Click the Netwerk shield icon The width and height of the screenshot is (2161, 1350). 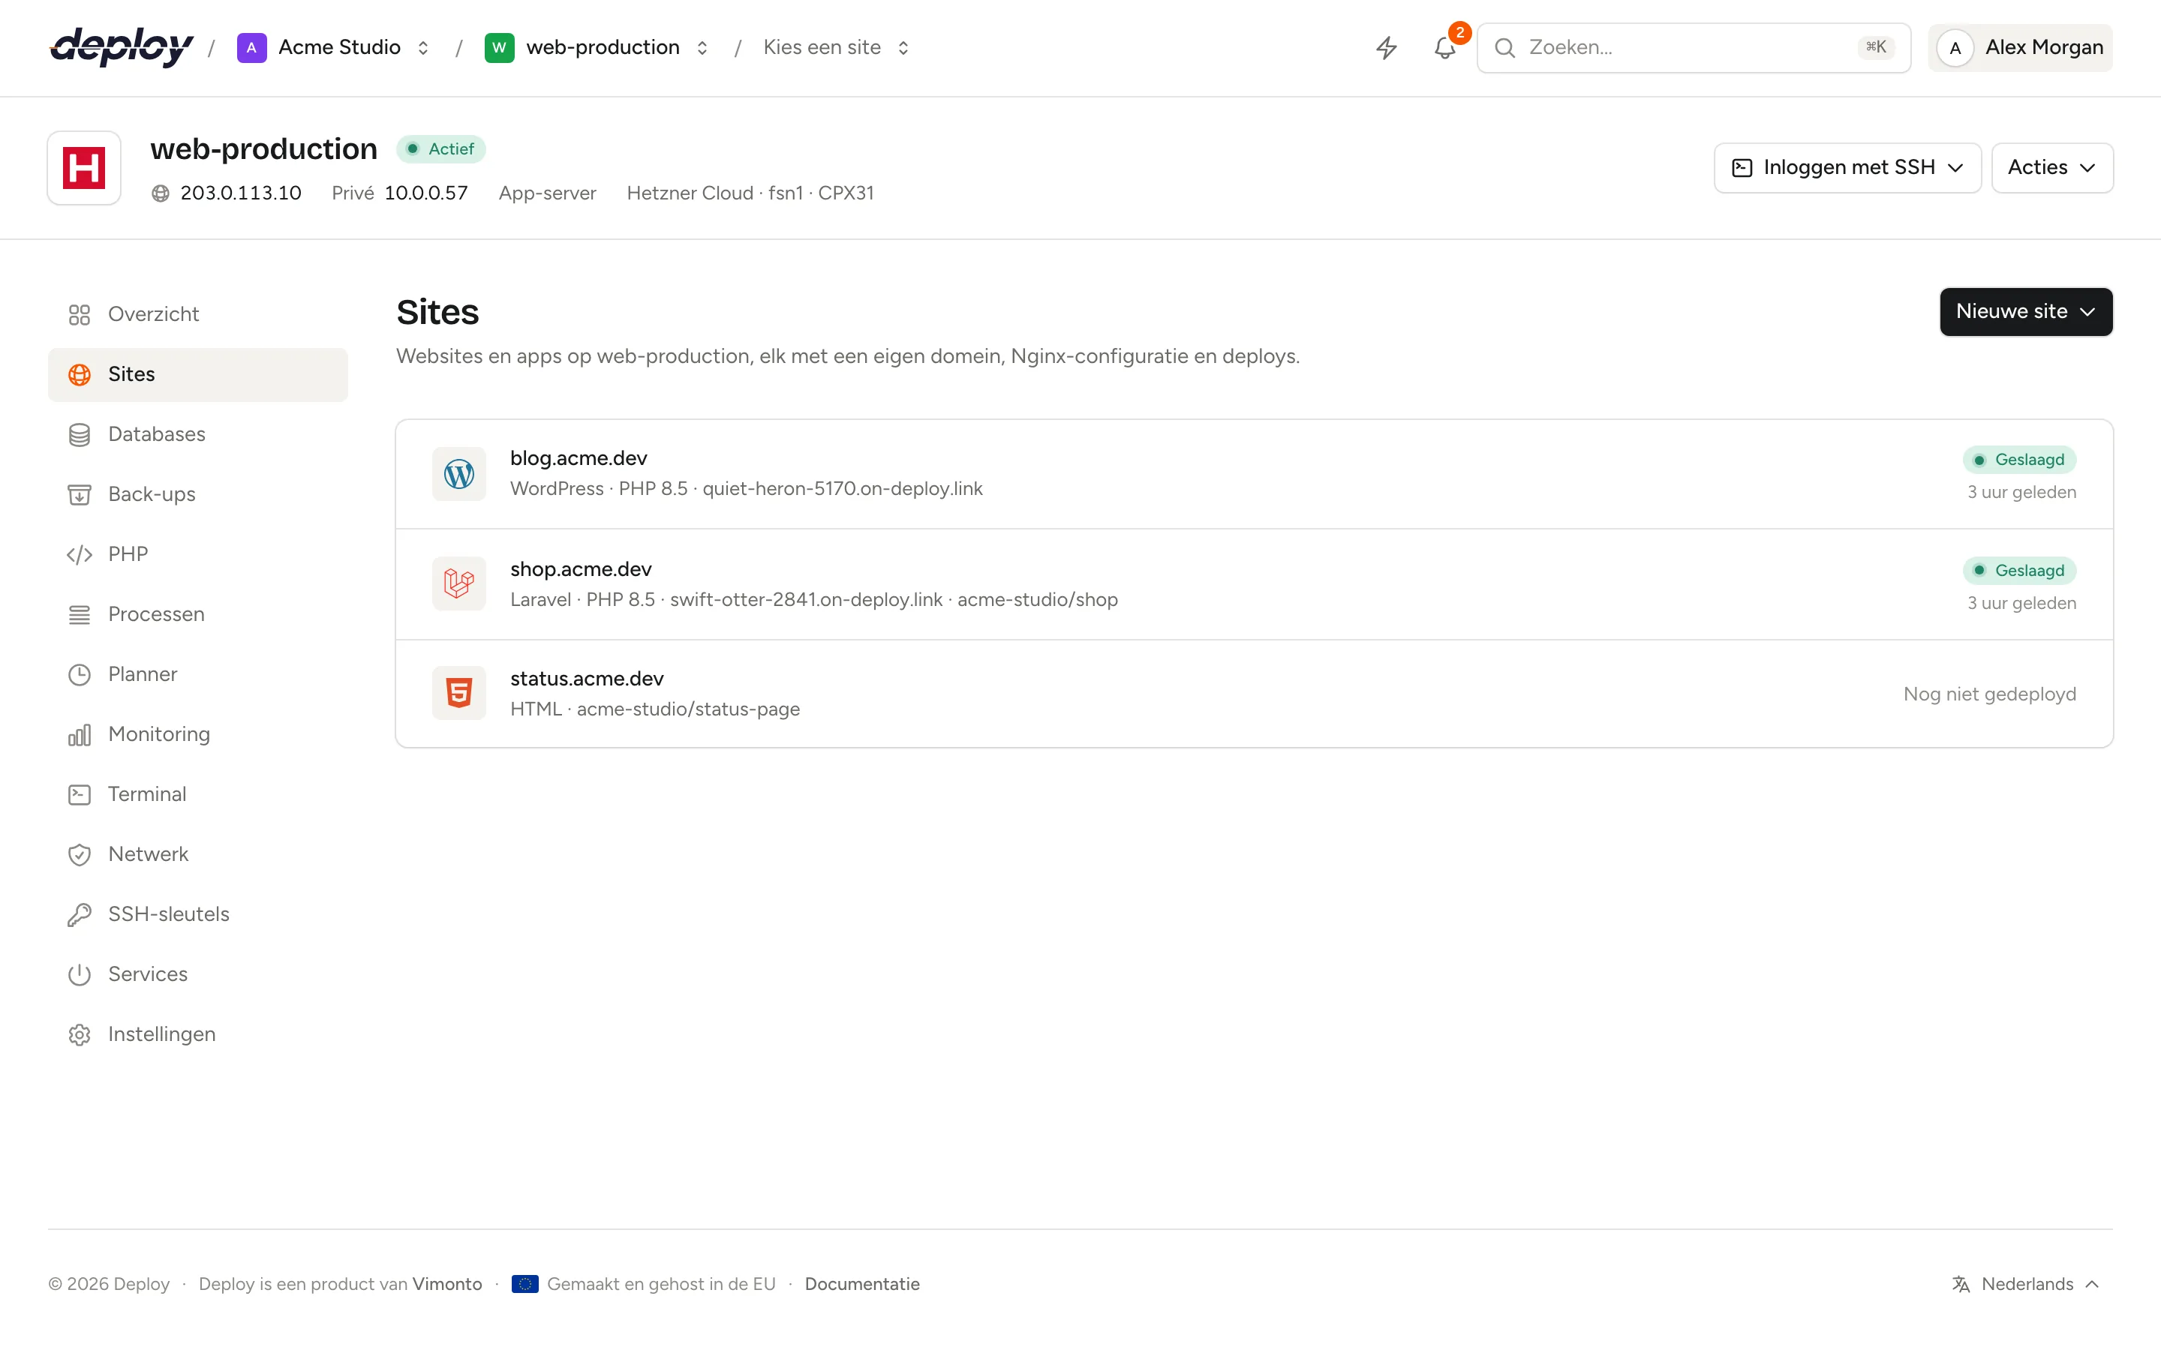[x=80, y=854]
